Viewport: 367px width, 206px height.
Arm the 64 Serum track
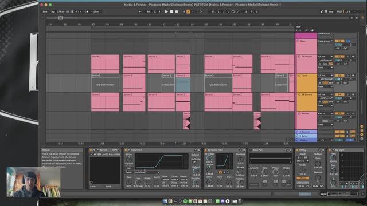coord(353,94)
